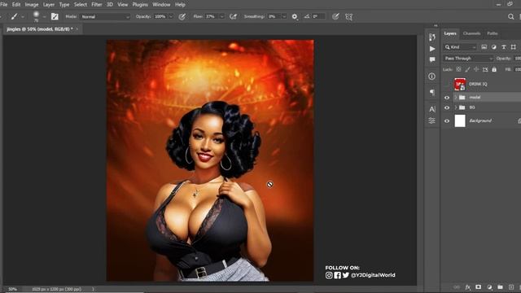Toggle pressure for opacity icon

coord(182,16)
